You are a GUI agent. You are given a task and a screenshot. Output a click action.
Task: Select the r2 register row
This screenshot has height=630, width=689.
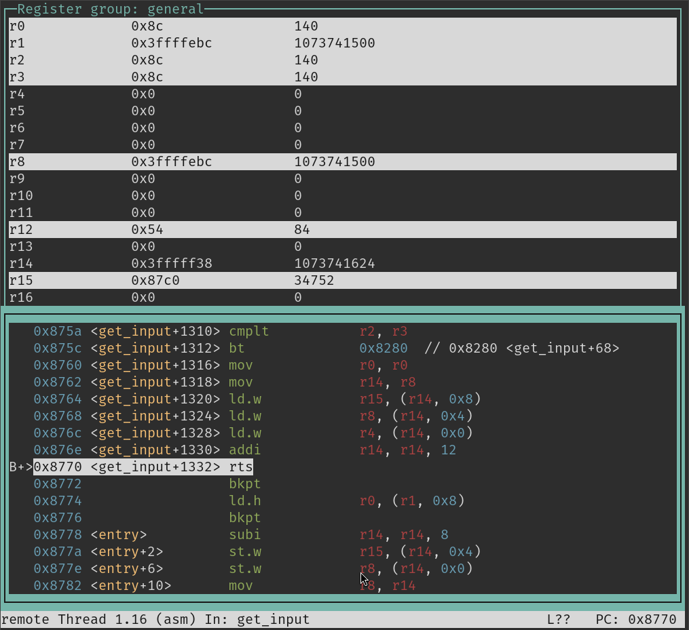pos(343,60)
